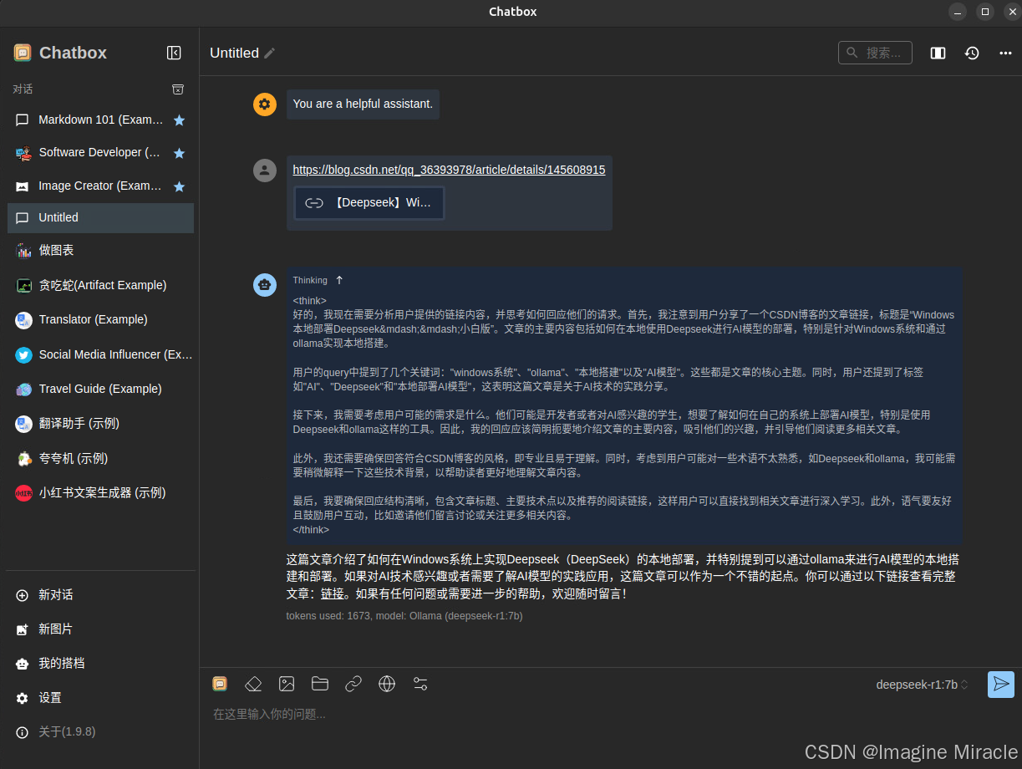Click the Chatbox logo icon in the sidebar
The width and height of the screenshot is (1022, 769).
[x=23, y=53]
